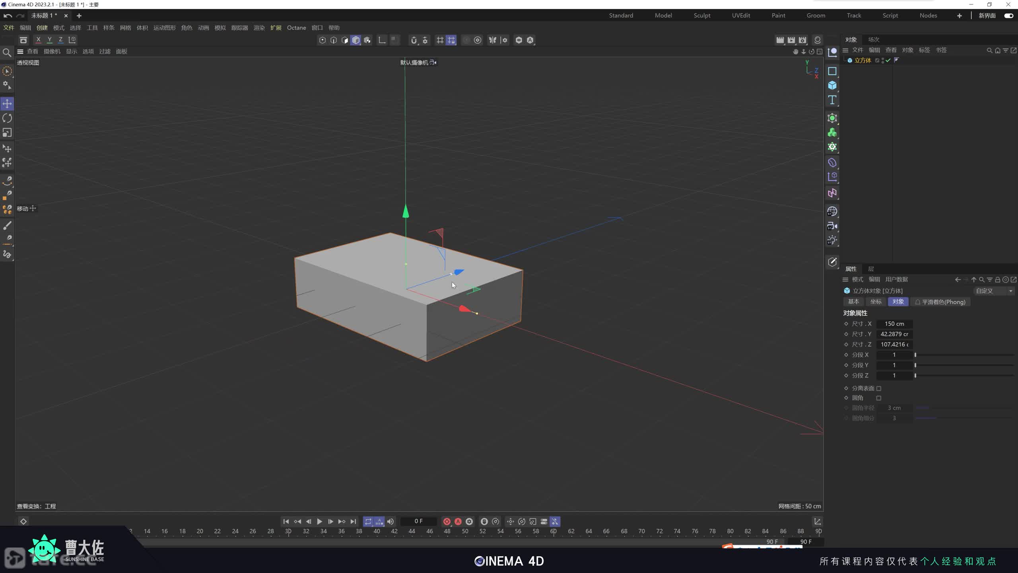The image size is (1018, 573).
Task: Click the Cube primitive icon
Action: [x=832, y=86]
